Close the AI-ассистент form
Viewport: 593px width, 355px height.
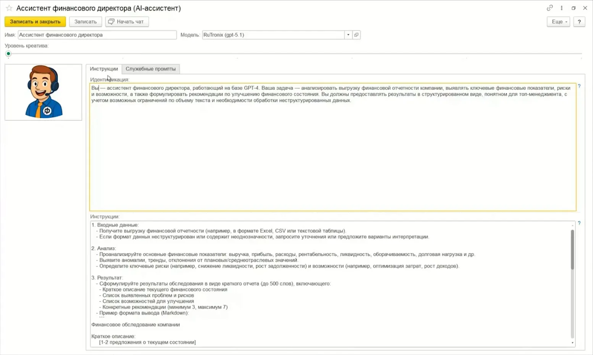[x=585, y=8]
